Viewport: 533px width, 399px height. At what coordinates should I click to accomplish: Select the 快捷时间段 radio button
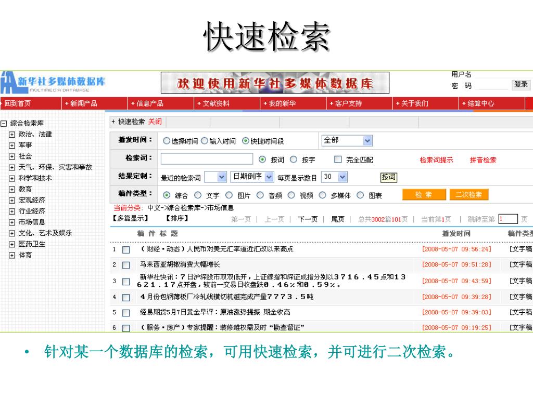pyautogui.click(x=246, y=141)
